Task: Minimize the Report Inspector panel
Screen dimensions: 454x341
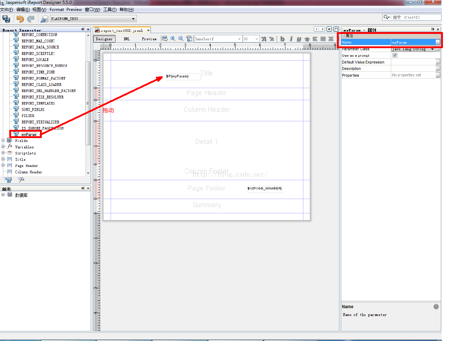Action: [83, 29]
